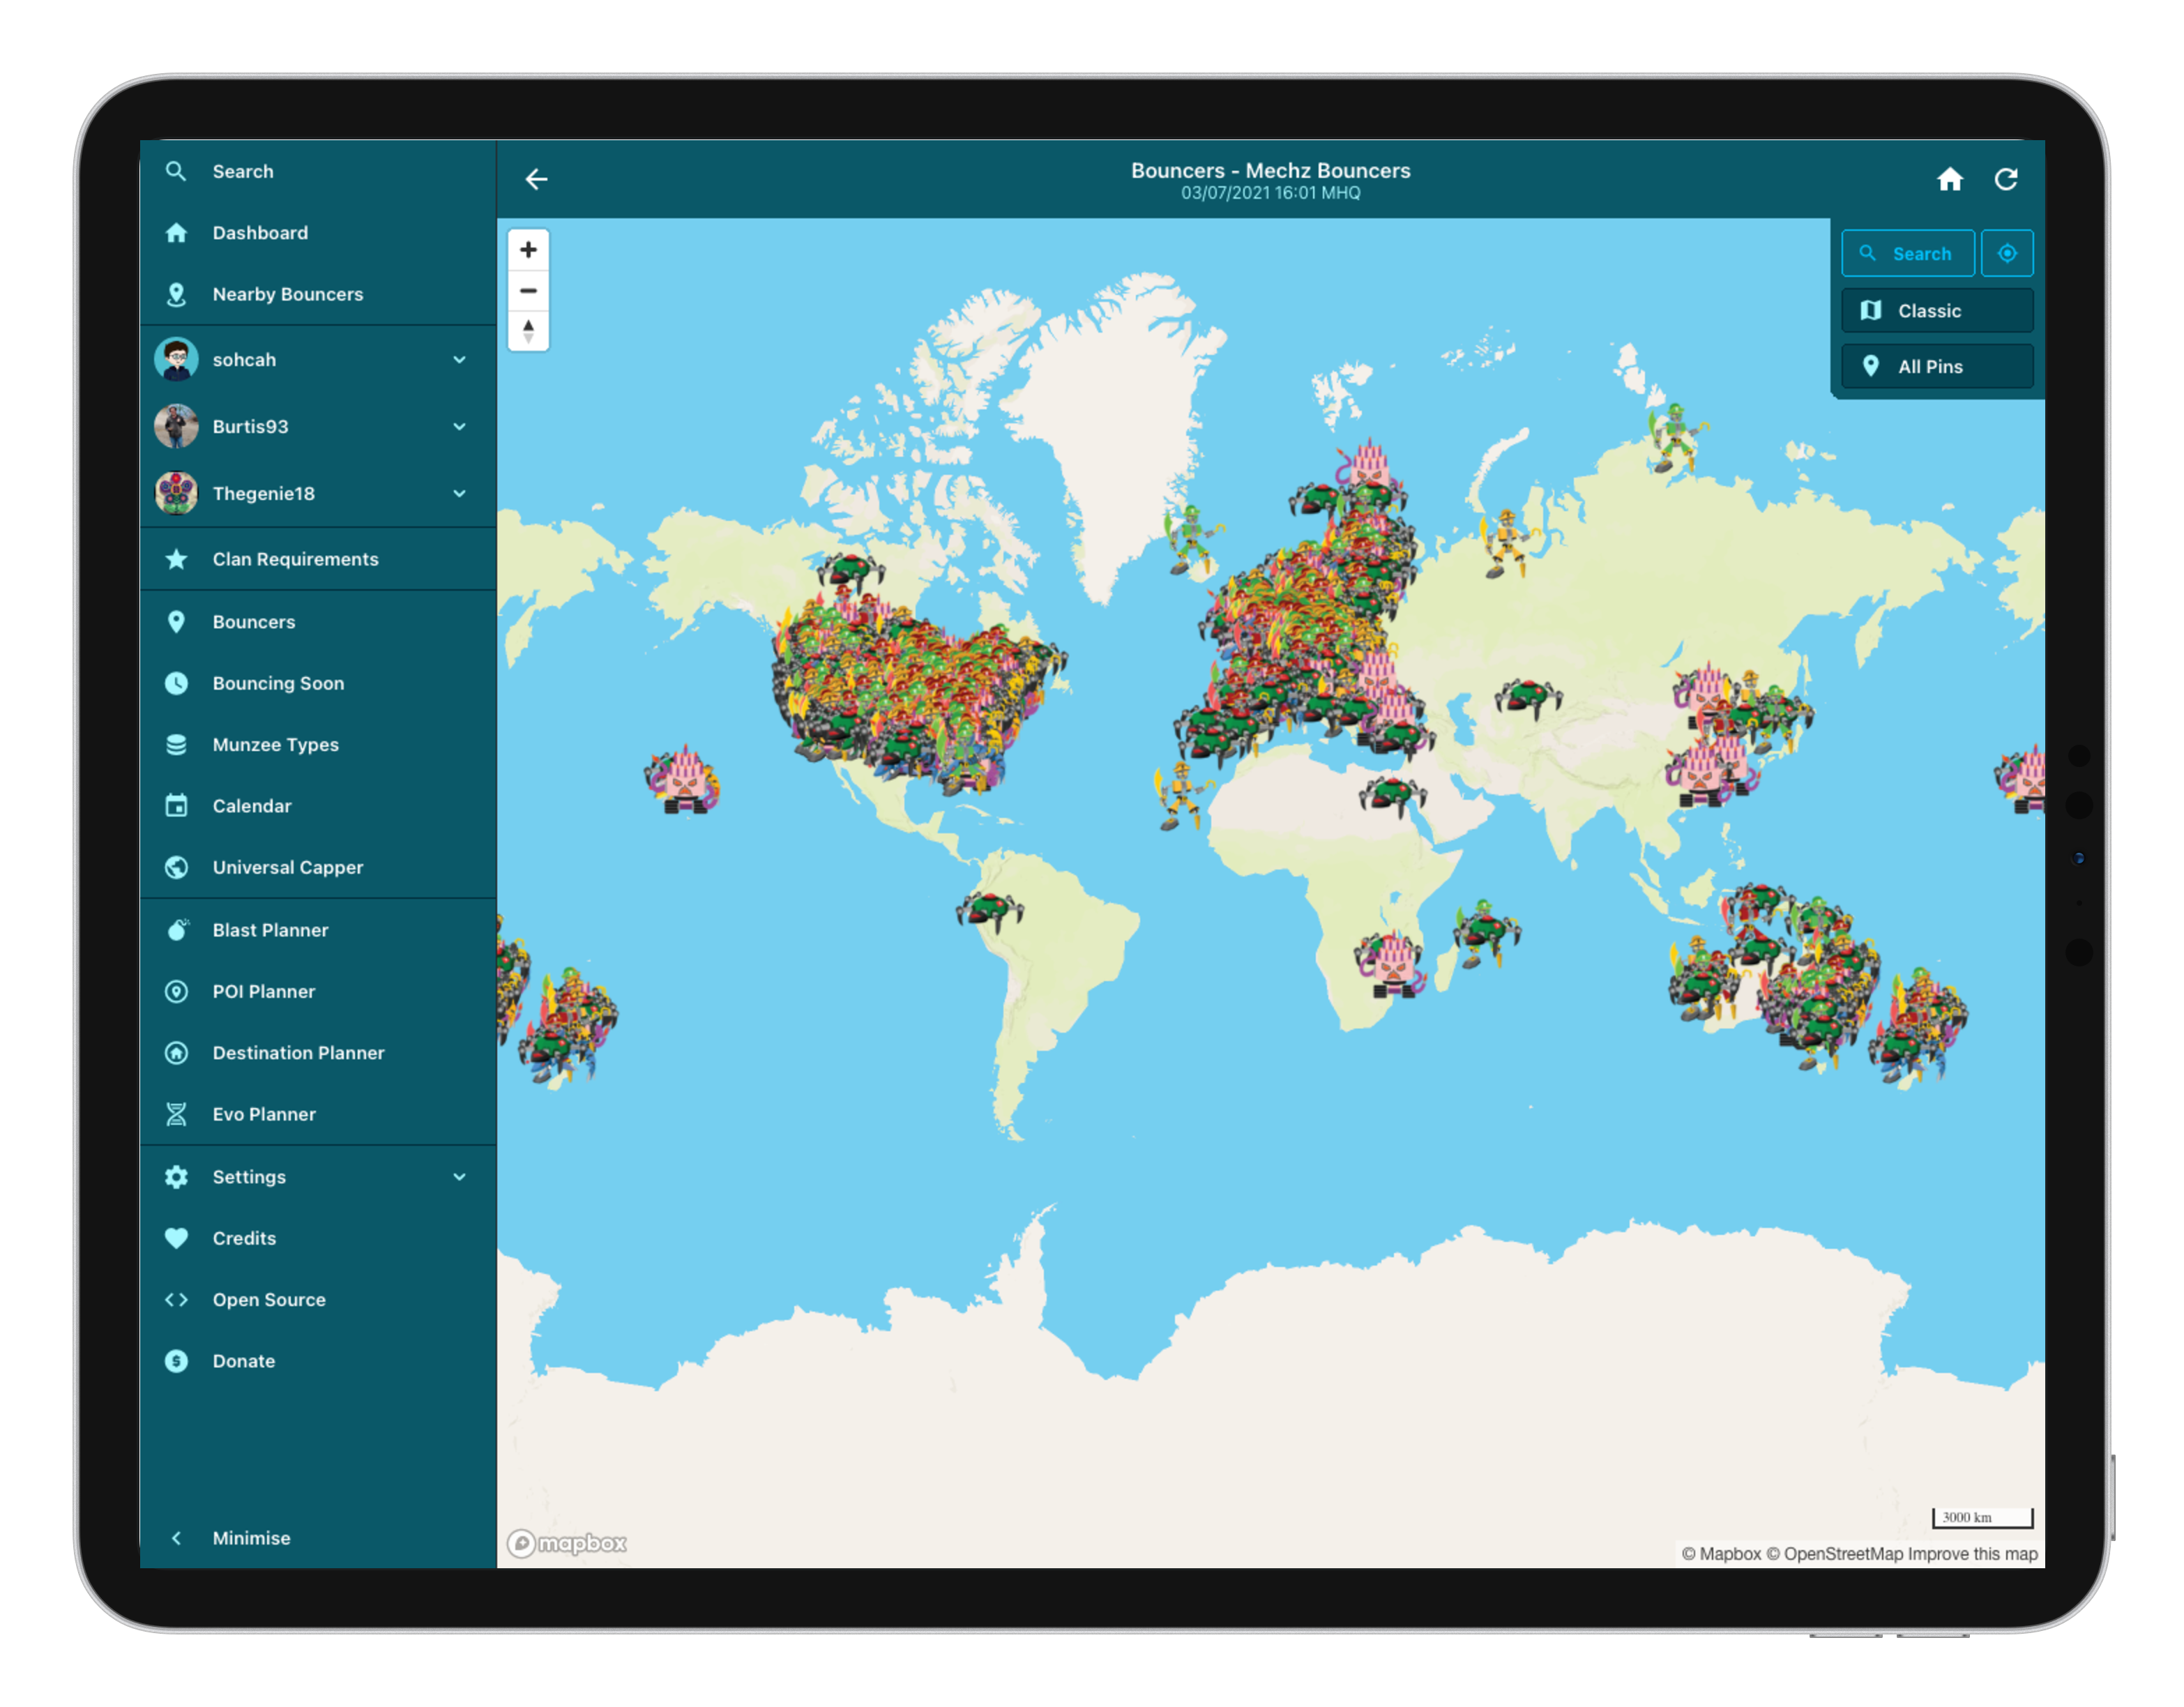The width and height of the screenshot is (2184, 1707).
Task: Click the Universal Capper globe icon
Action: click(x=176, y=867)
